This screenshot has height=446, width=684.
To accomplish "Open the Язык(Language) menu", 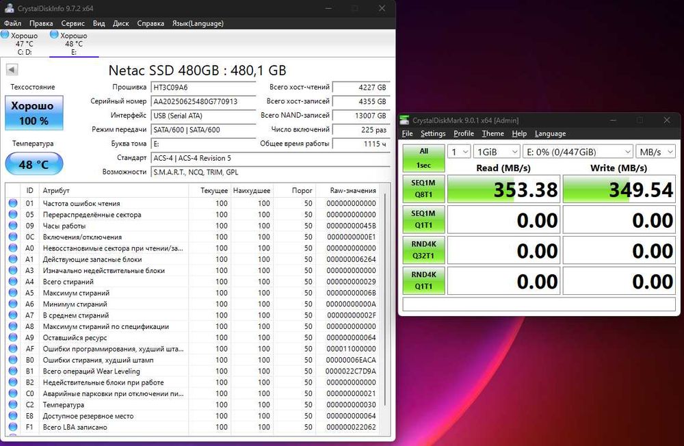I will tap(198, 23).
